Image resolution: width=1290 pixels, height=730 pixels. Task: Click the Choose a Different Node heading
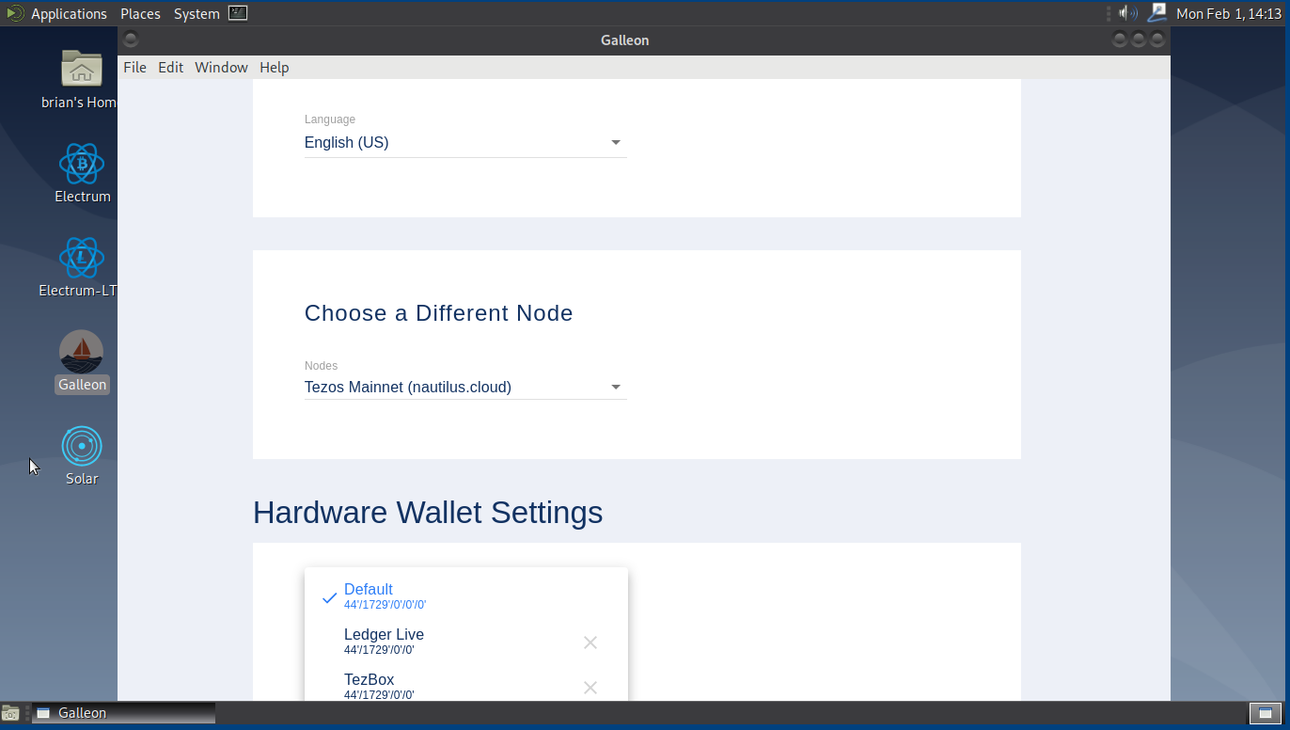click(x=439, y=313)
